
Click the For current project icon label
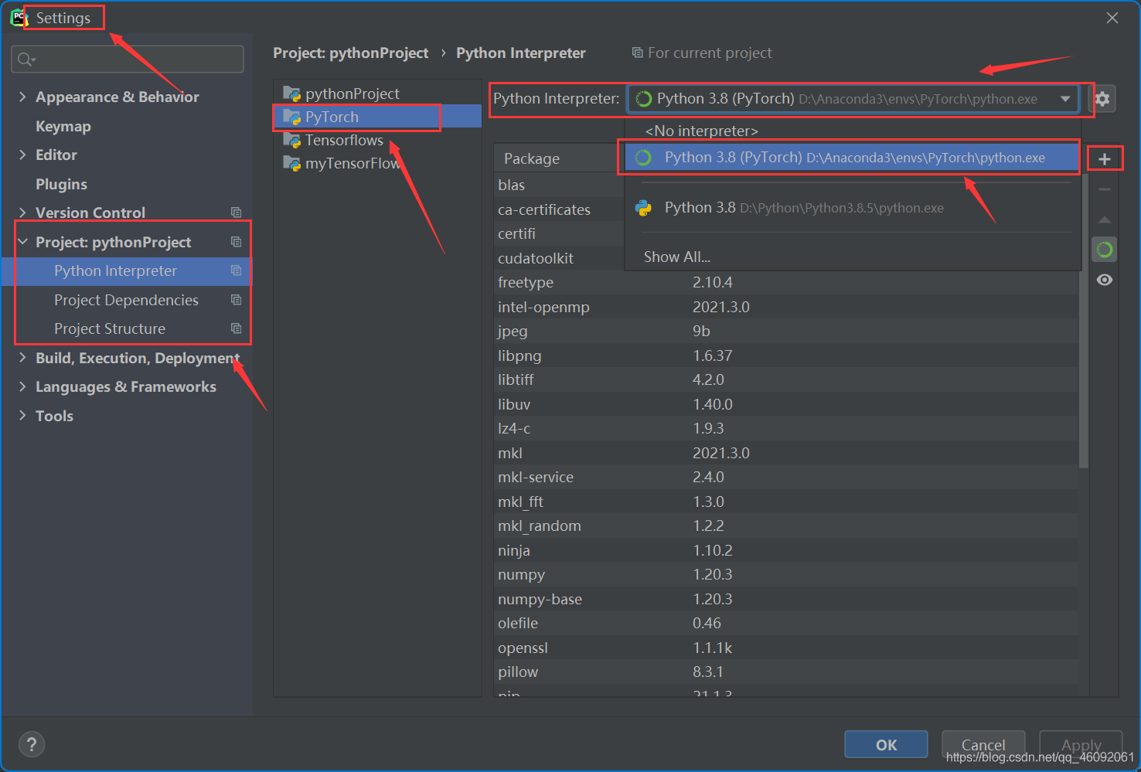click(702, 53)
